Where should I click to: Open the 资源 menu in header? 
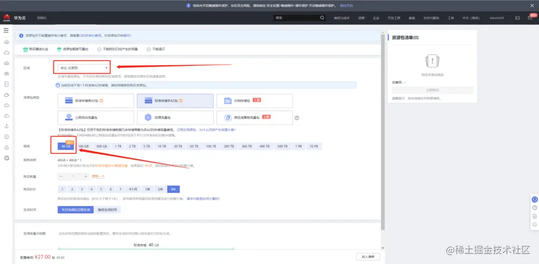click(x=361, y=18)
